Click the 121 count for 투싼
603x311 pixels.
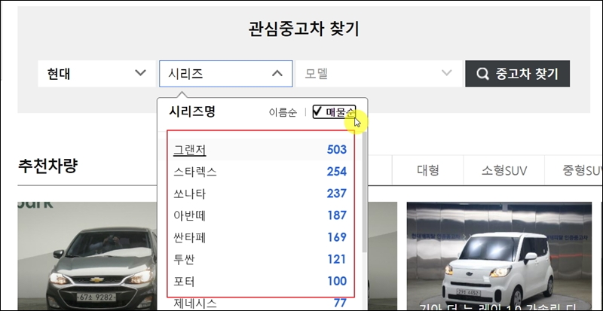[x=337, y=259]
